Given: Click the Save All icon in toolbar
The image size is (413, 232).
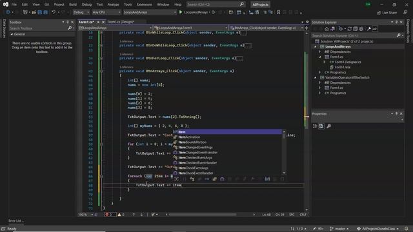Looking at the screenshot, I should tap(45, 12).
